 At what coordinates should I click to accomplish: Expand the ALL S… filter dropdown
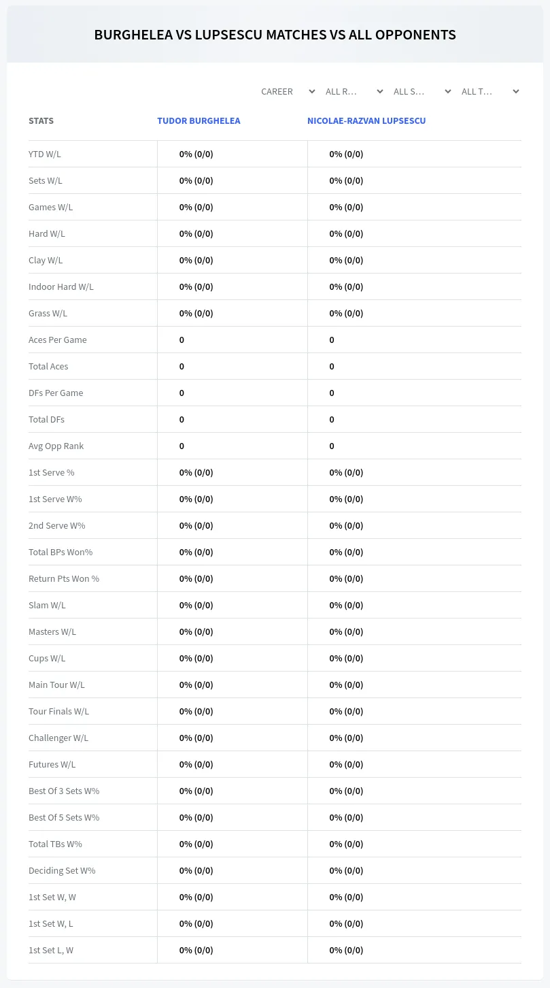422,91
